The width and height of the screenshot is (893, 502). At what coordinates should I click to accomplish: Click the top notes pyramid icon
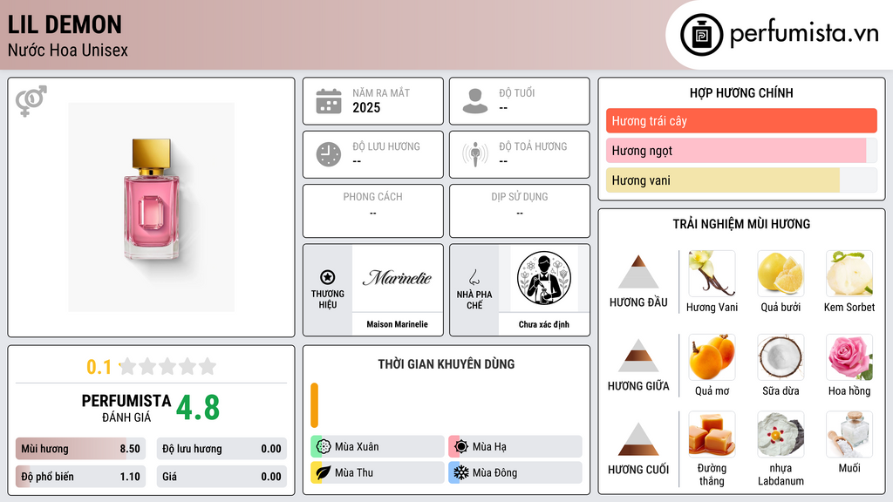[x=638, y=272]
